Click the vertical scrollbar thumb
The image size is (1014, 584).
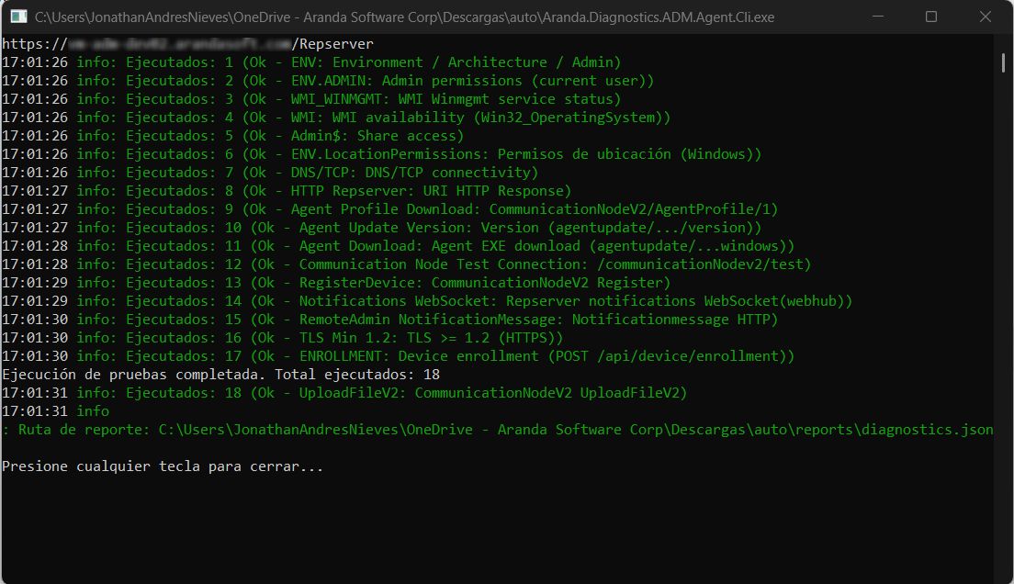(1003, 62)
